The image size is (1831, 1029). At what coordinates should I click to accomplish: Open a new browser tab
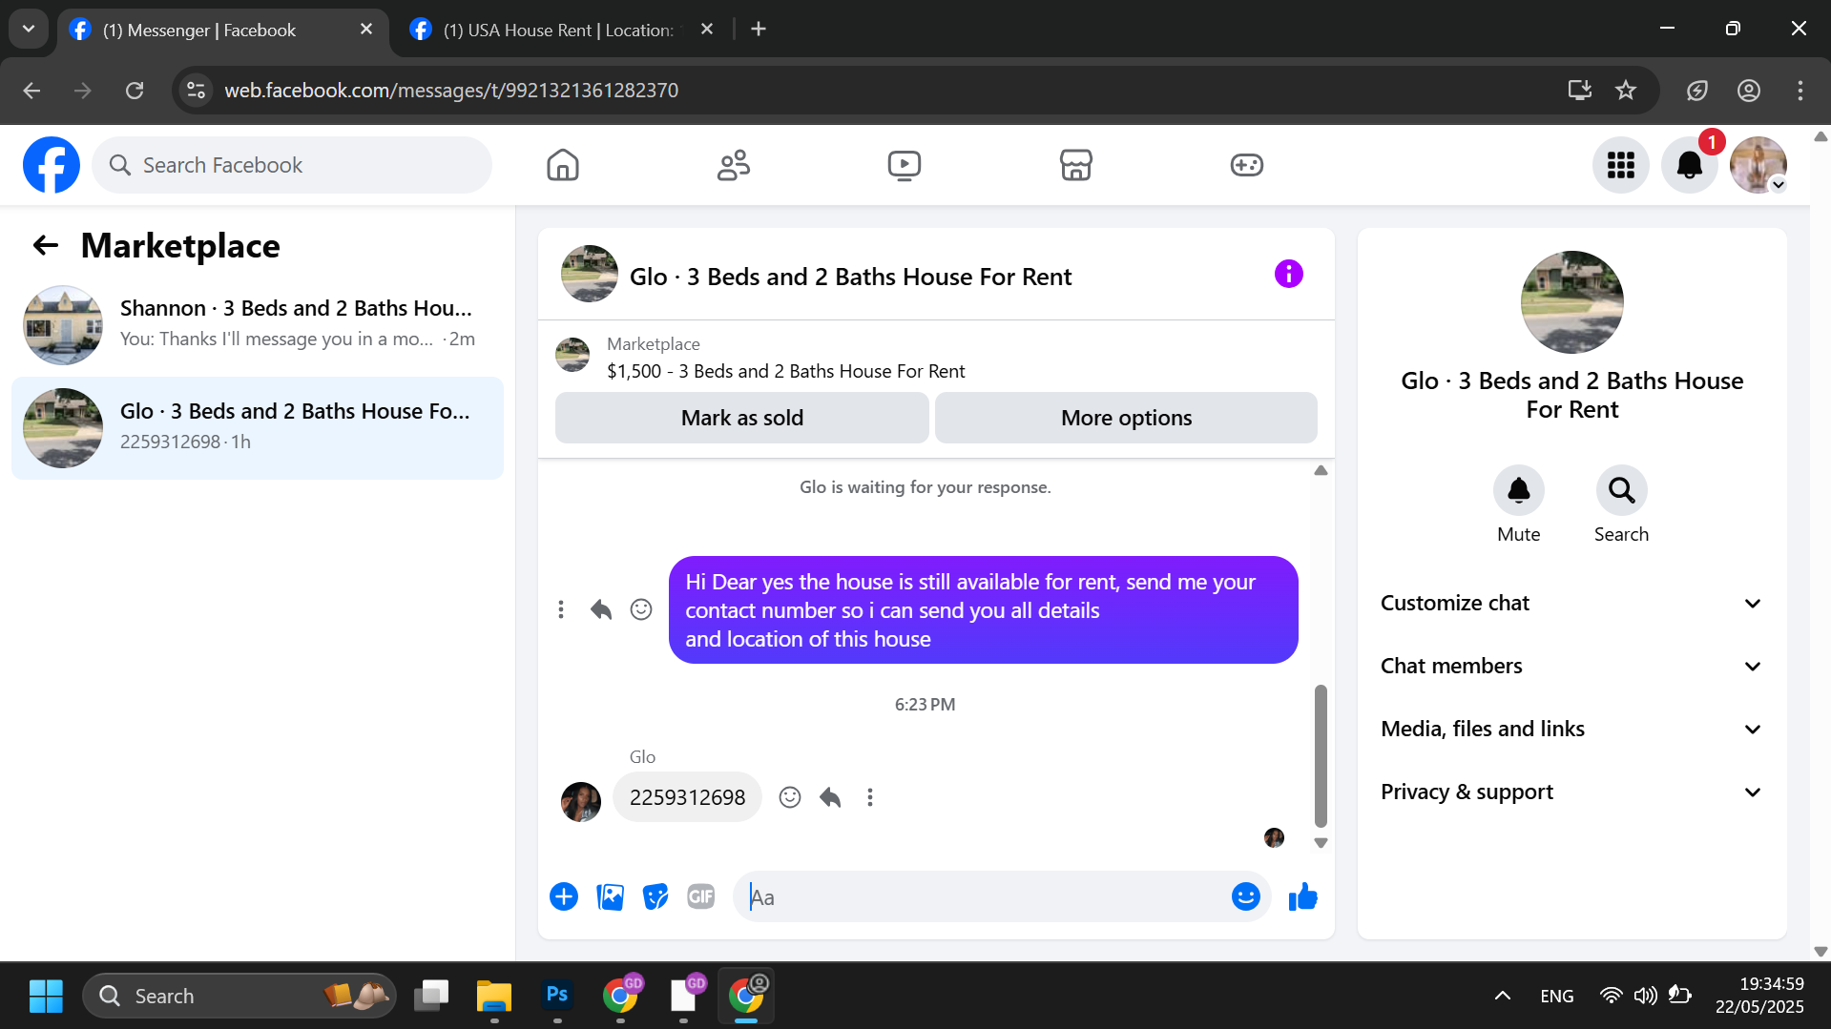(759, 30)
